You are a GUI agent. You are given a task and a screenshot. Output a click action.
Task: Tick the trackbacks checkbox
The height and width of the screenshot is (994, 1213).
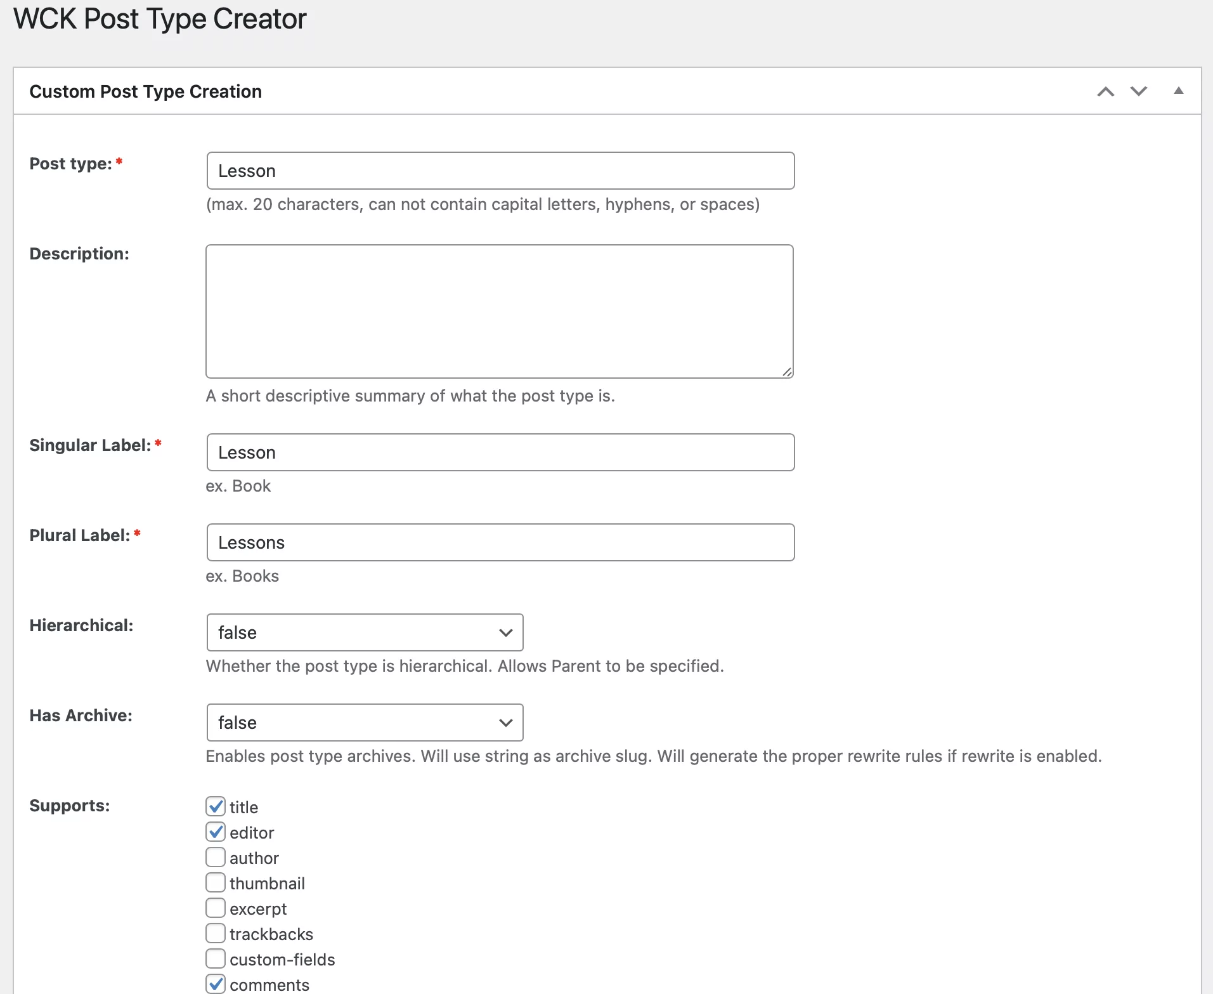[x=216, y=933]
